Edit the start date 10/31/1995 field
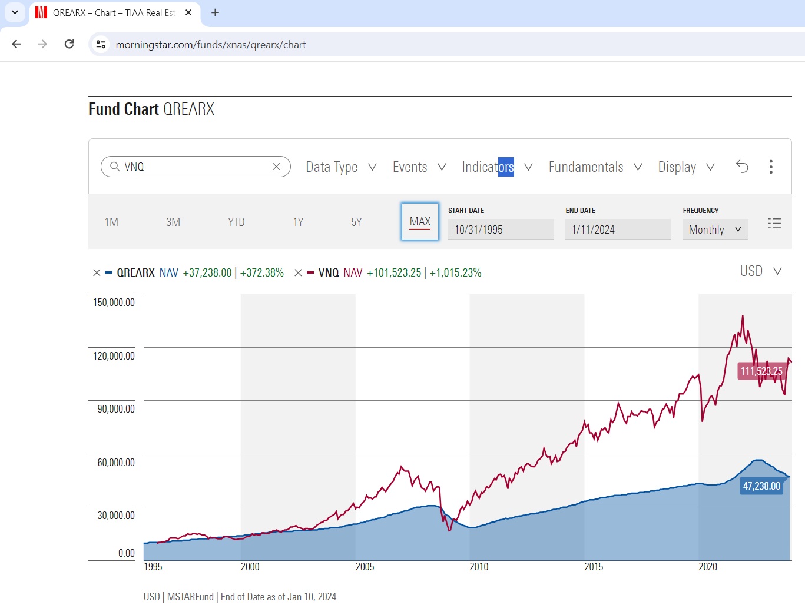Image resolution: width=805 pixels, height=605 pixels. 501,230
